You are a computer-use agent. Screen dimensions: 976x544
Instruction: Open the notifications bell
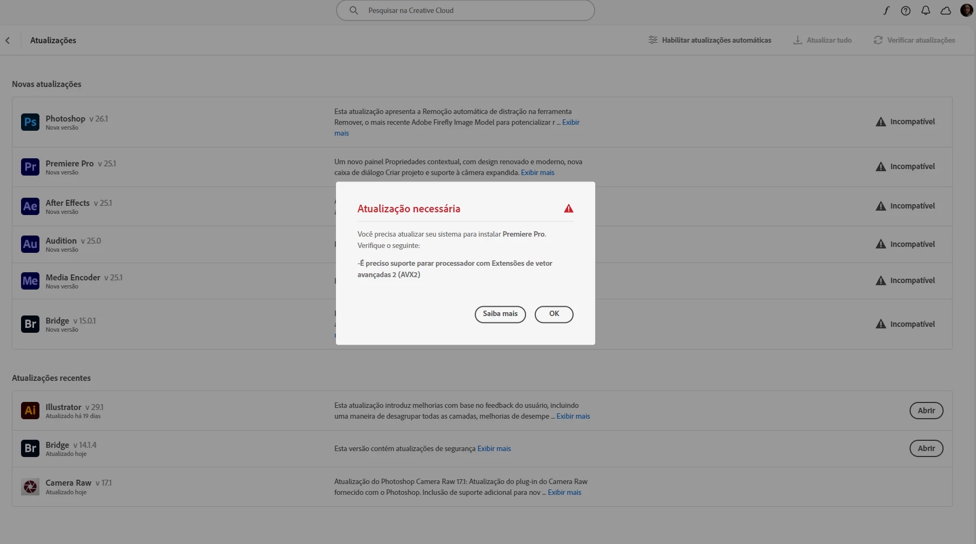[x=926, y=11]
